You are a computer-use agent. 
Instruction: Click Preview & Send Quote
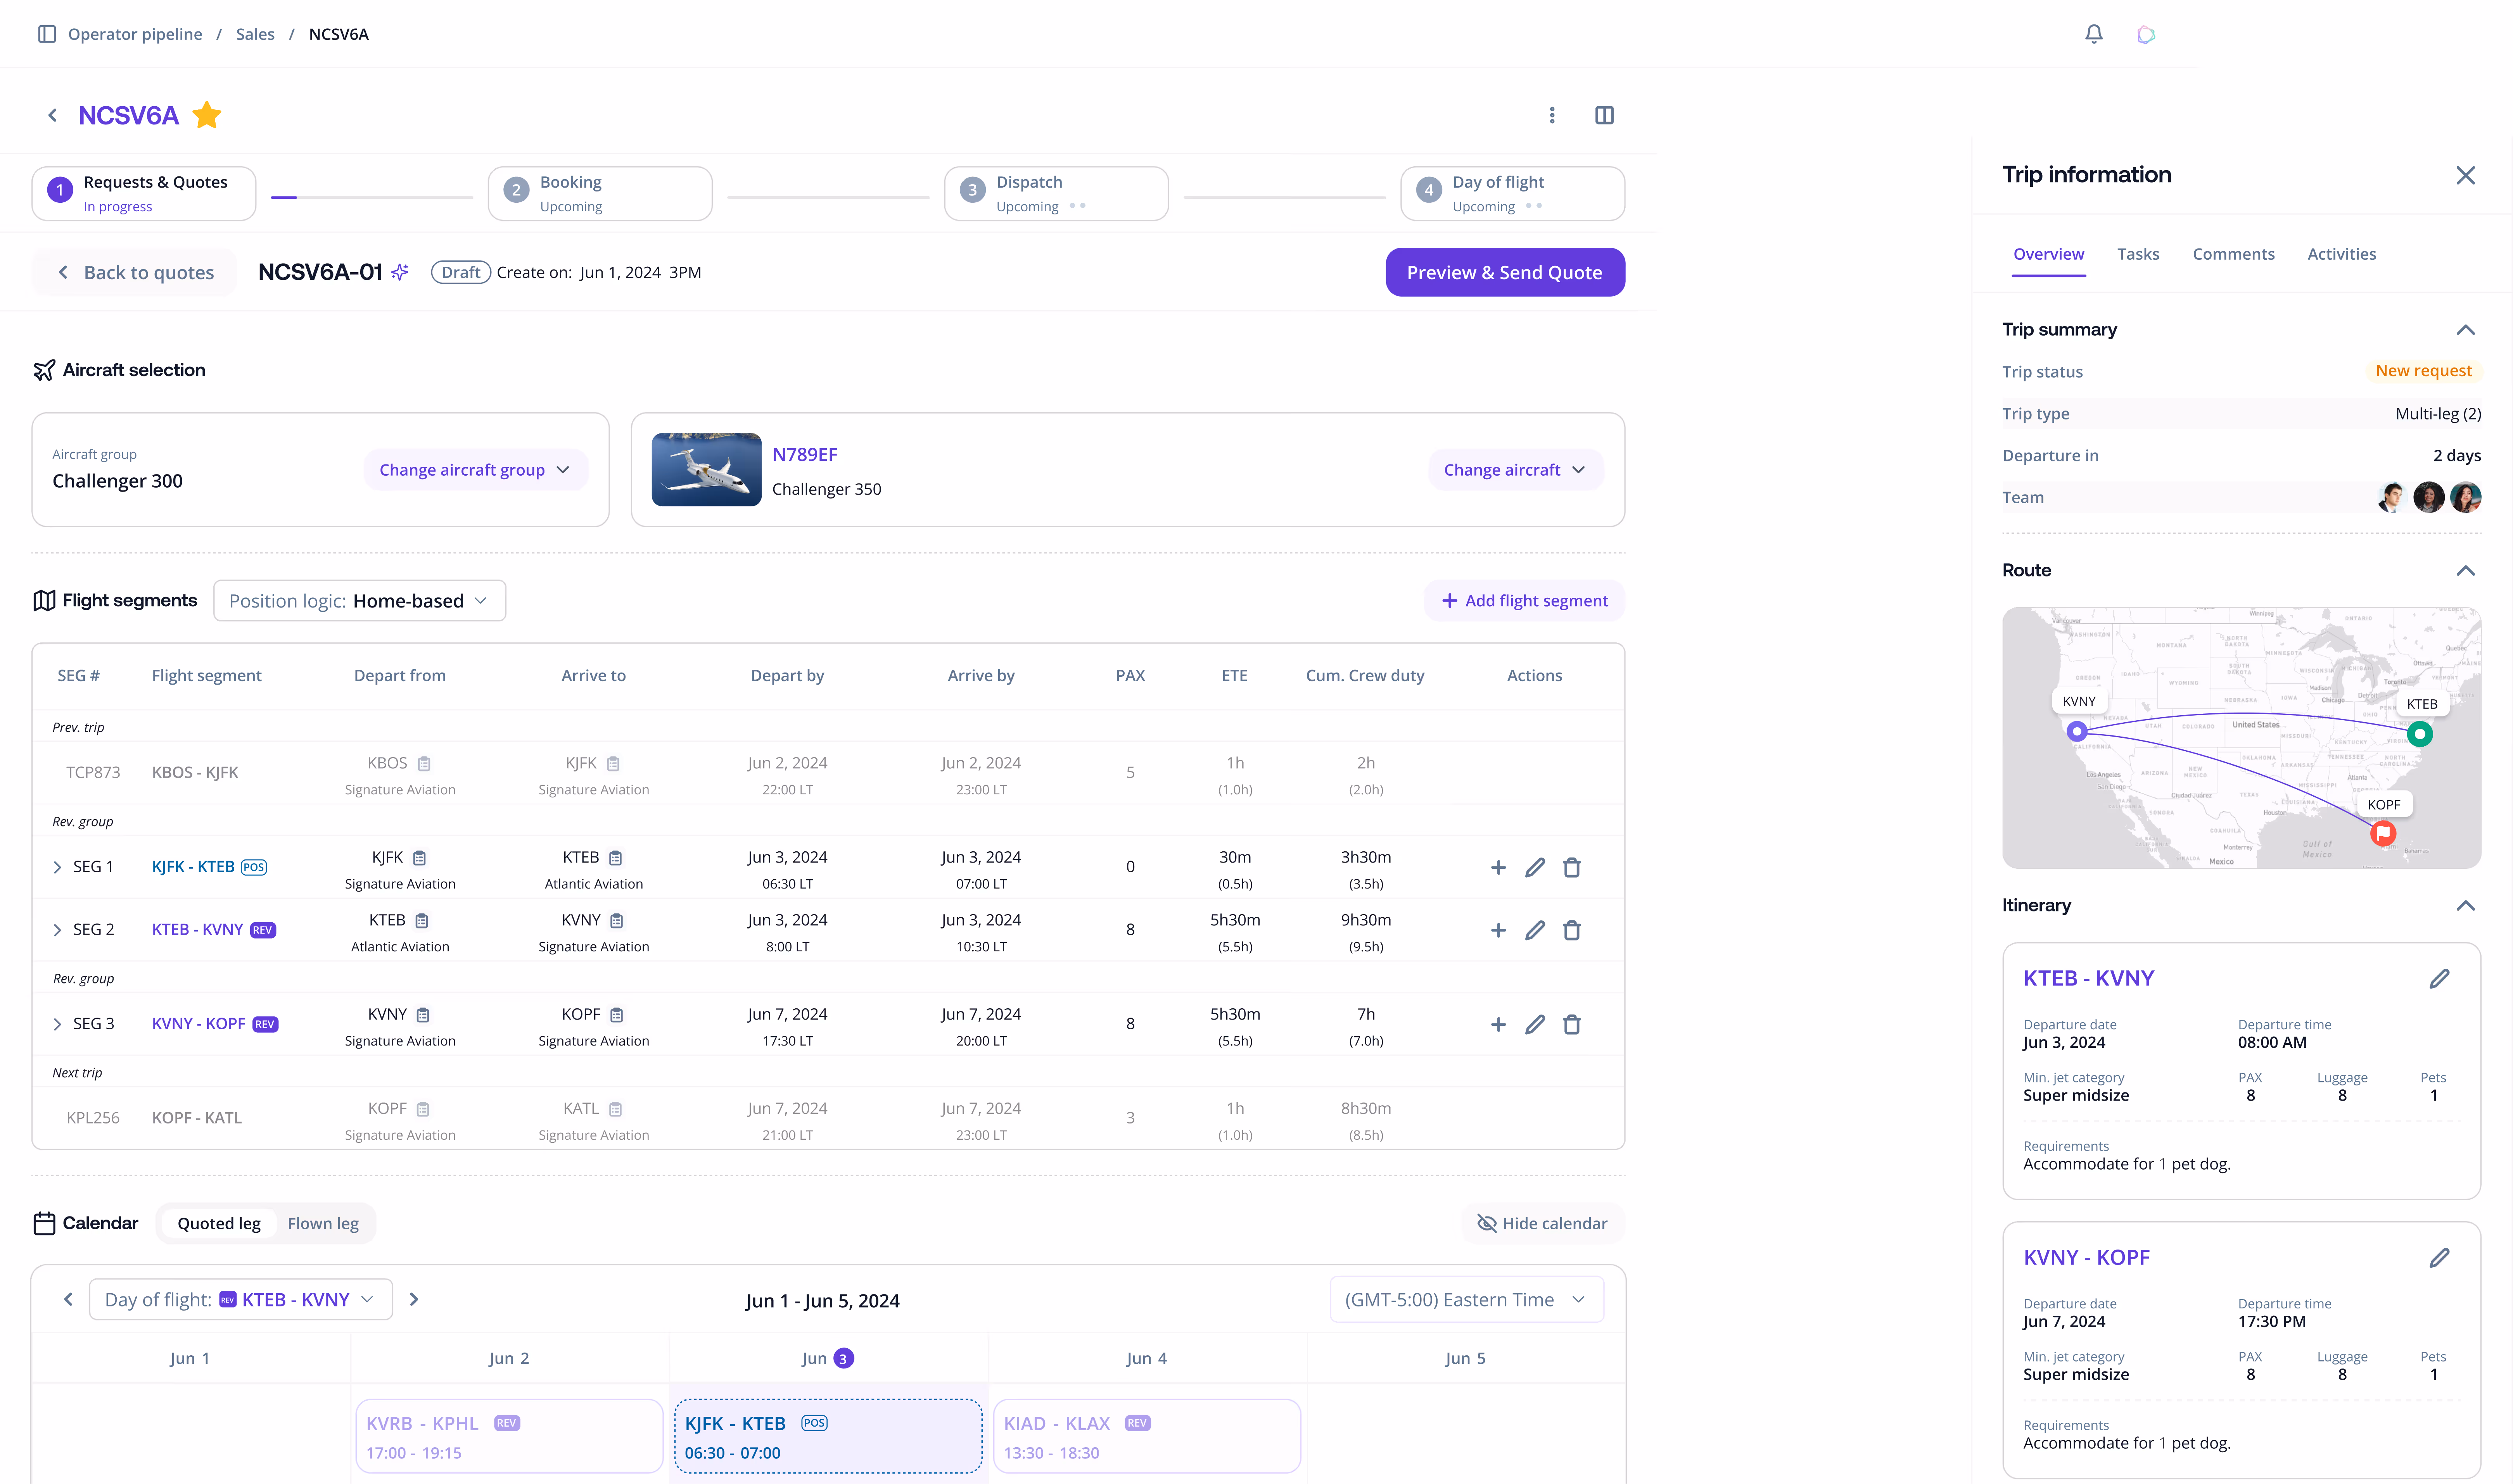[1505, 272]
